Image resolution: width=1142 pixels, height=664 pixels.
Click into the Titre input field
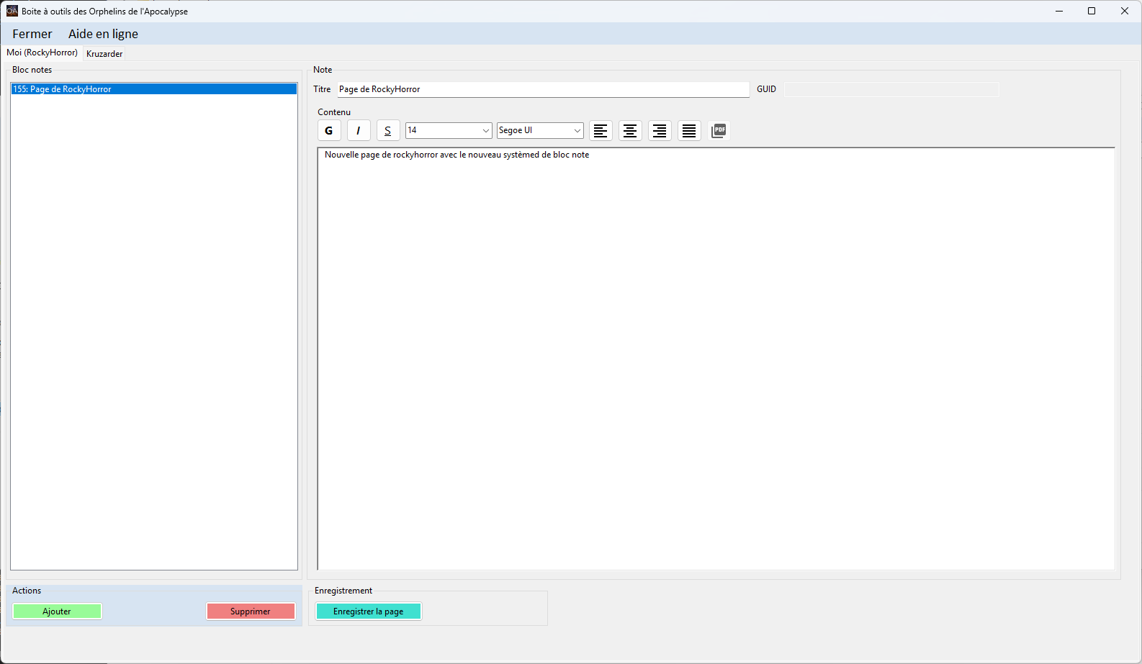tap(543, 89)
